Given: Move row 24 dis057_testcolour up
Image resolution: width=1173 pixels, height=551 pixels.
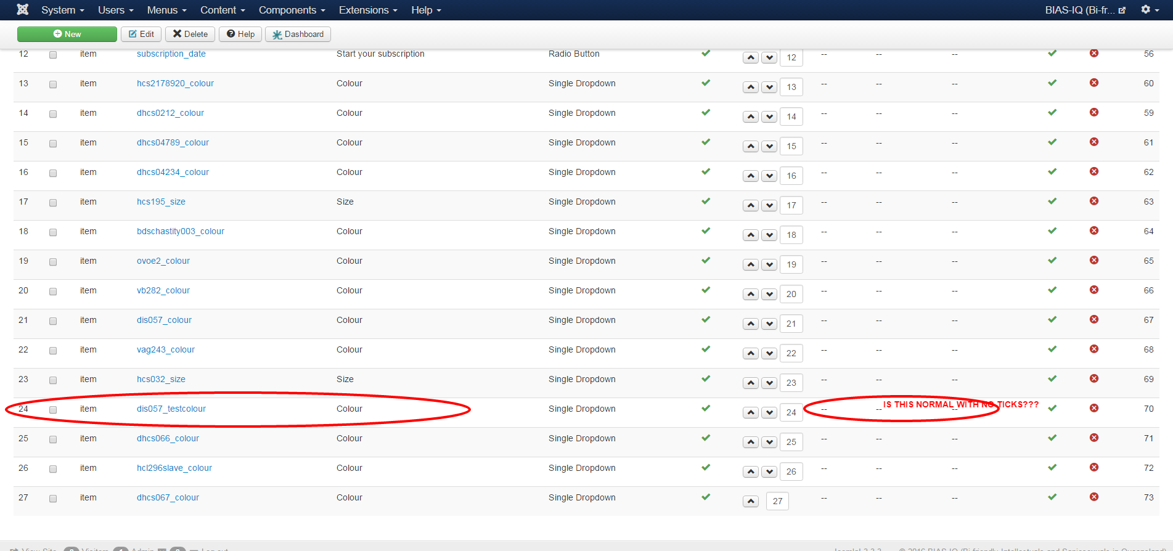Looking at the screenshot, I should click(x=751, y=412).
